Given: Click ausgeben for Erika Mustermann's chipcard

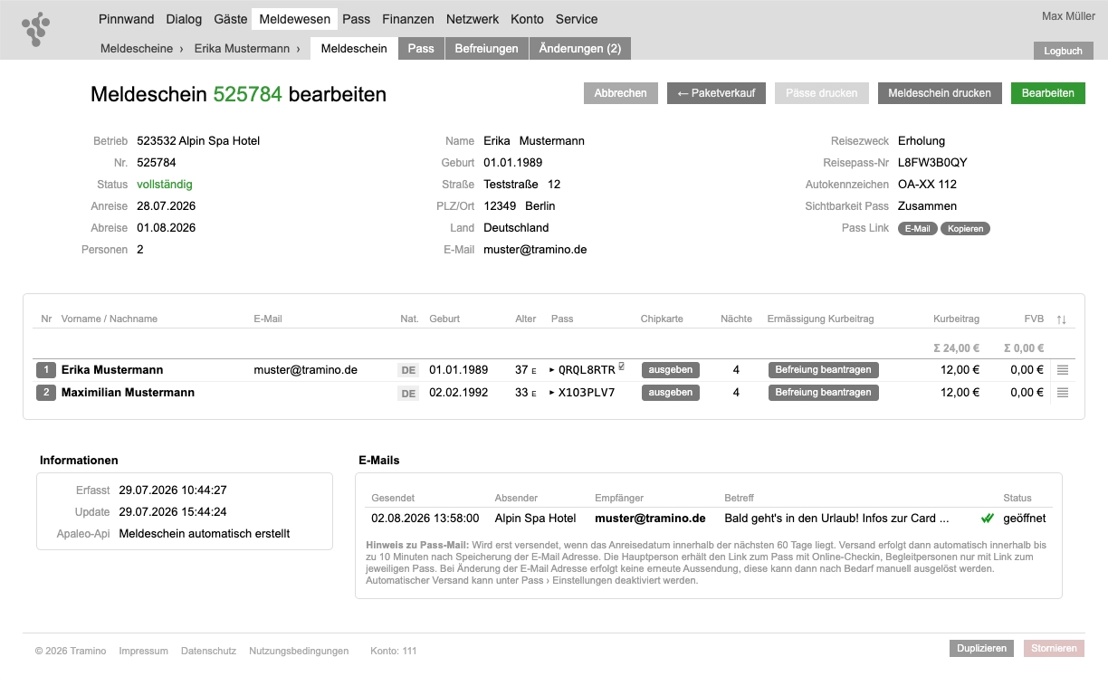Looking at the screenshot, I should pyautogui.click(x=671, y=370).
